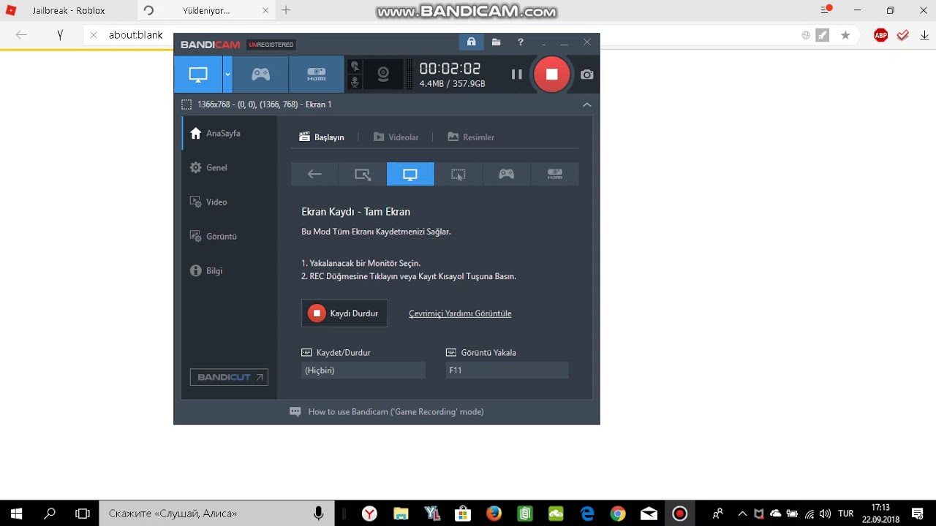Click red checkmark extension icon
The height and width of the screenshot is (526, 936).
(903, 35)
